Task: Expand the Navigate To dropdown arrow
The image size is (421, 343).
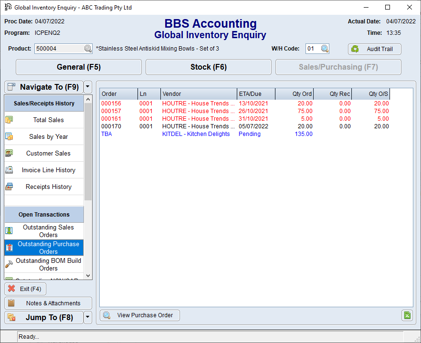Action: click(x=88, y=87)
